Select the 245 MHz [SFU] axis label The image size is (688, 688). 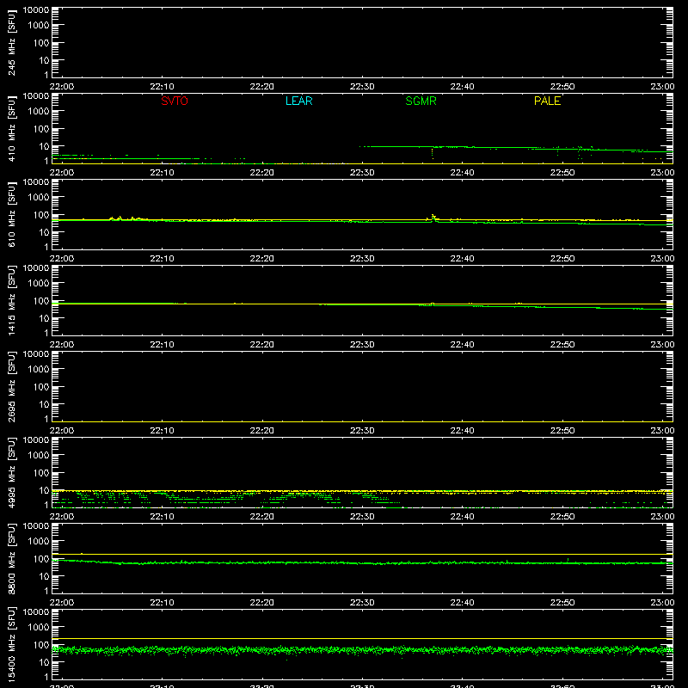12,43
